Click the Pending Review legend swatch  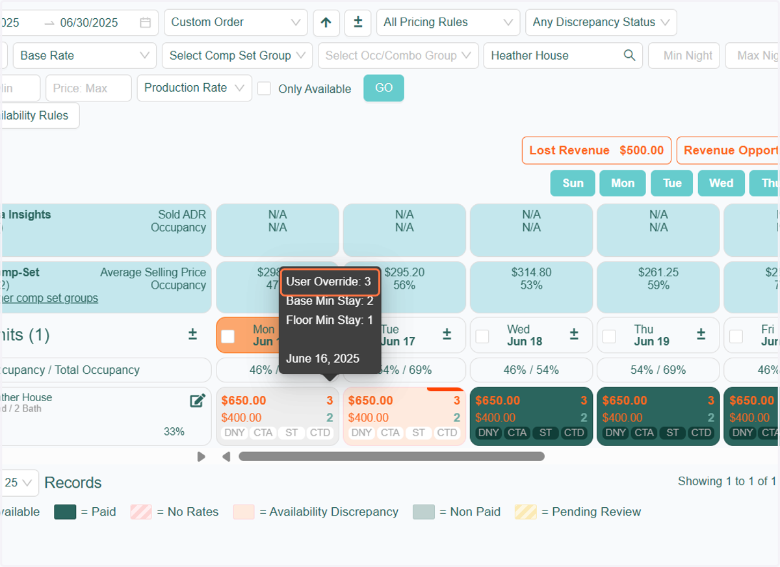(526, 512)
